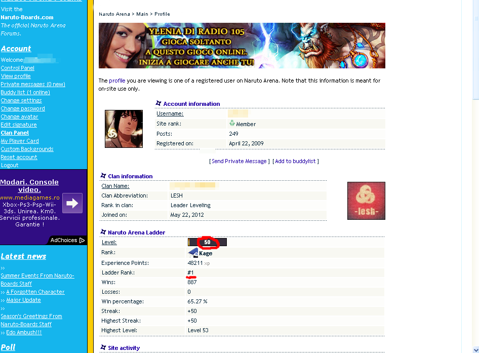Click the level 50 progress bar

coord(207,242)
